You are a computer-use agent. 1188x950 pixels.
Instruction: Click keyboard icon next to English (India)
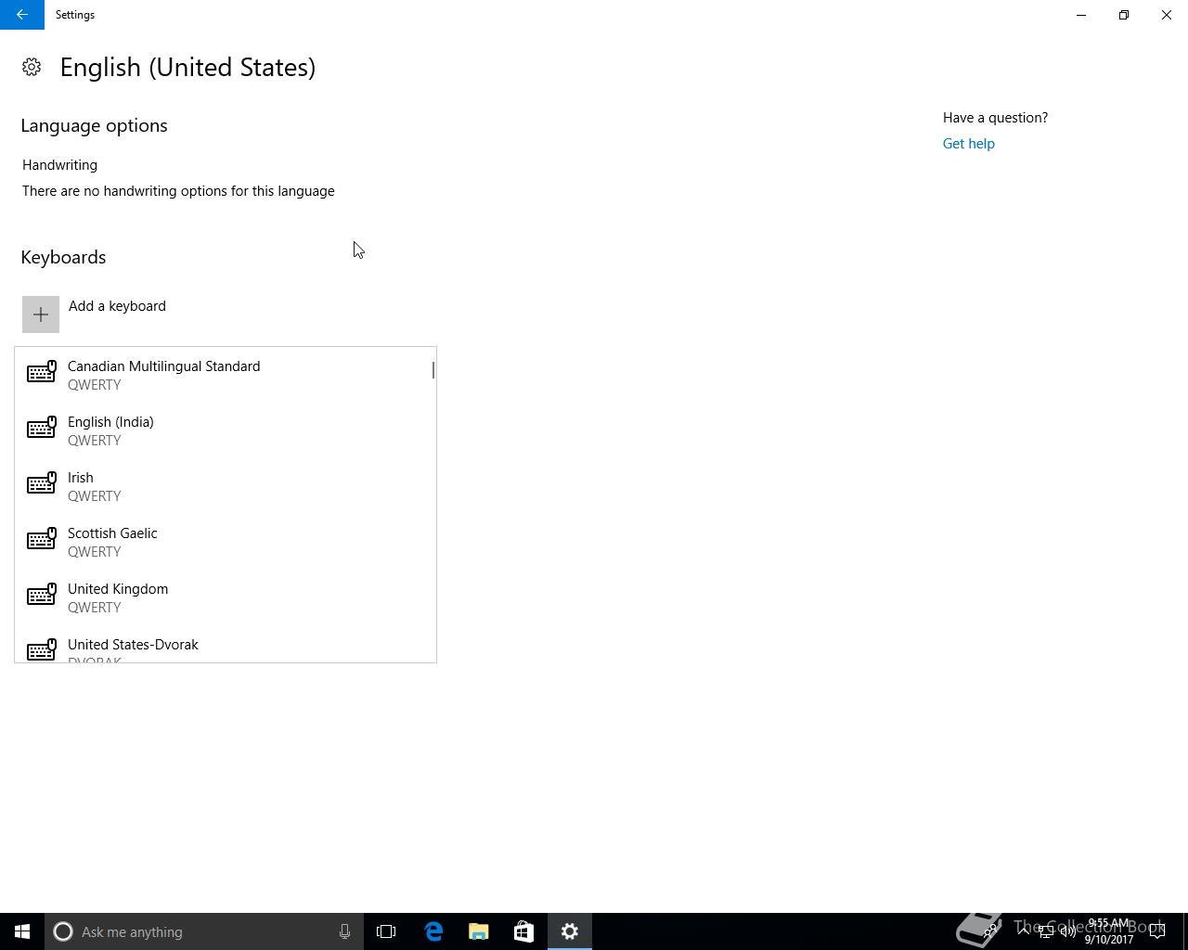[x=42, y=428]
